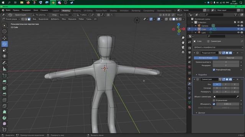Click Уровни вьюпорта value field
Screen dimensions: 245x137
point(226,62)
